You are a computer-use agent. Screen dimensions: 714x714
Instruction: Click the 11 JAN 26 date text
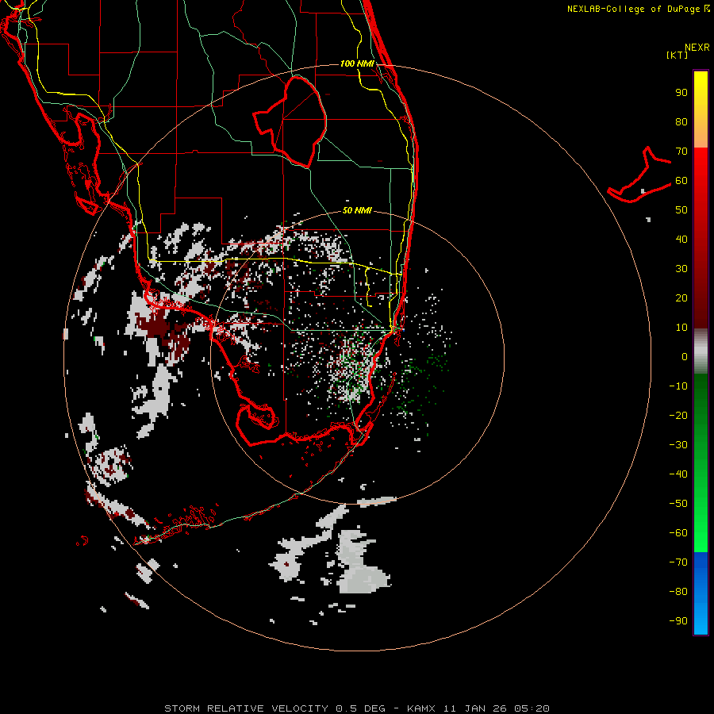pyautogui.click(x=475, y=708)
